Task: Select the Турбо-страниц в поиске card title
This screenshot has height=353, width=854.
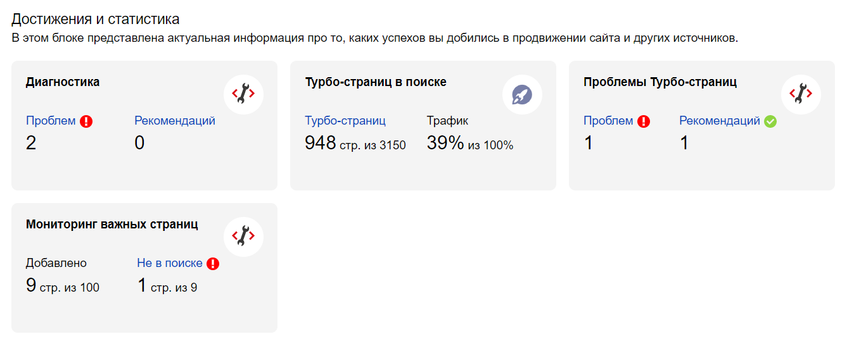Action: pyautogui.click(x=376, y=82)
